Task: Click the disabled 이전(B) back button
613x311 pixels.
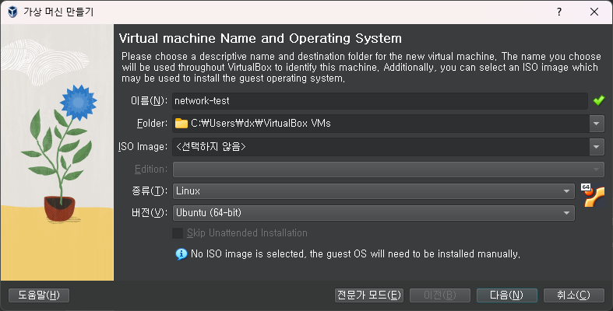Action: click(440, 295)
